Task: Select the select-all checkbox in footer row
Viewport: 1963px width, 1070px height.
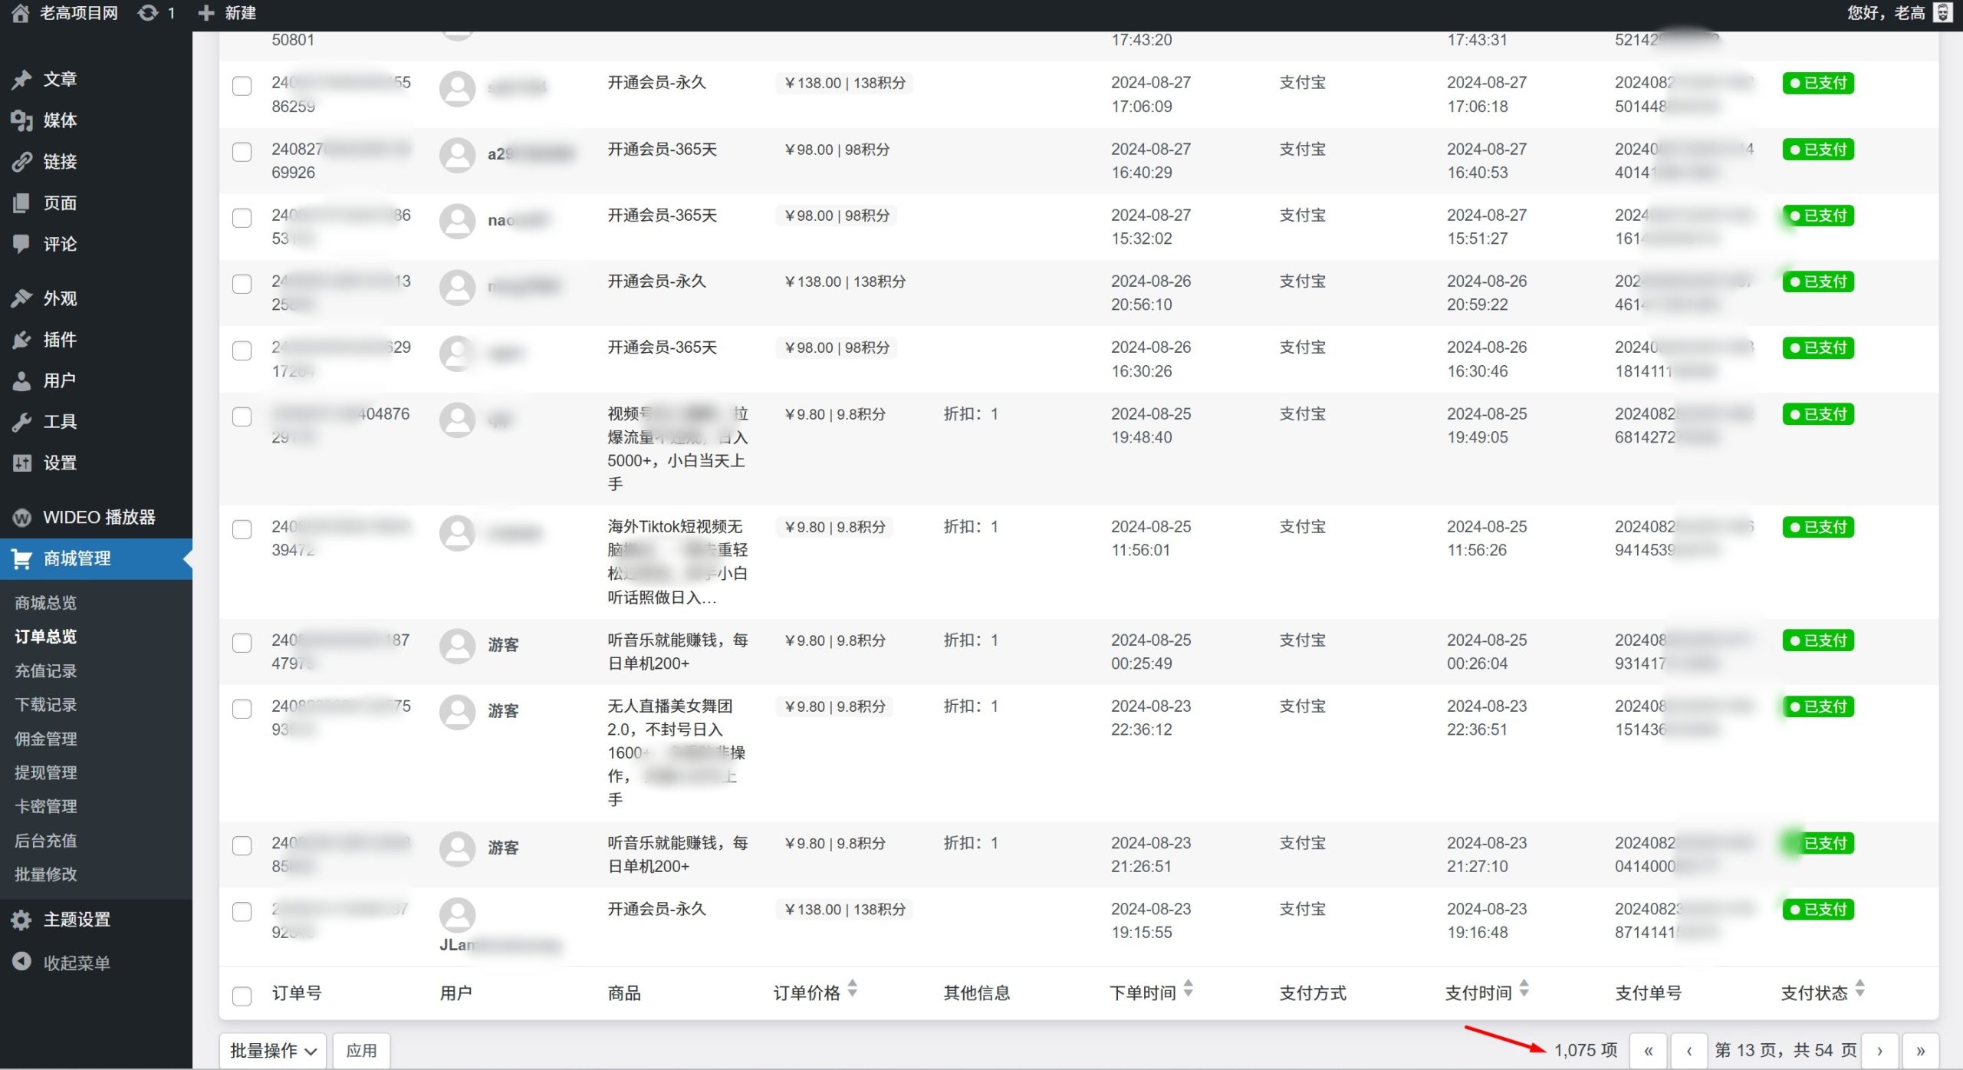Action: click(x=242, y=996)
